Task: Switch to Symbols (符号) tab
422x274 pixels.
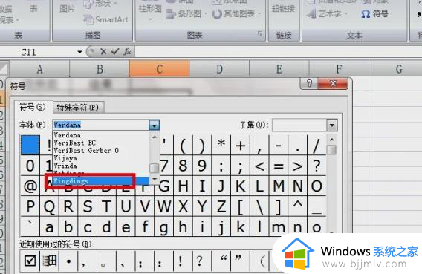Action: pos(33,107)
